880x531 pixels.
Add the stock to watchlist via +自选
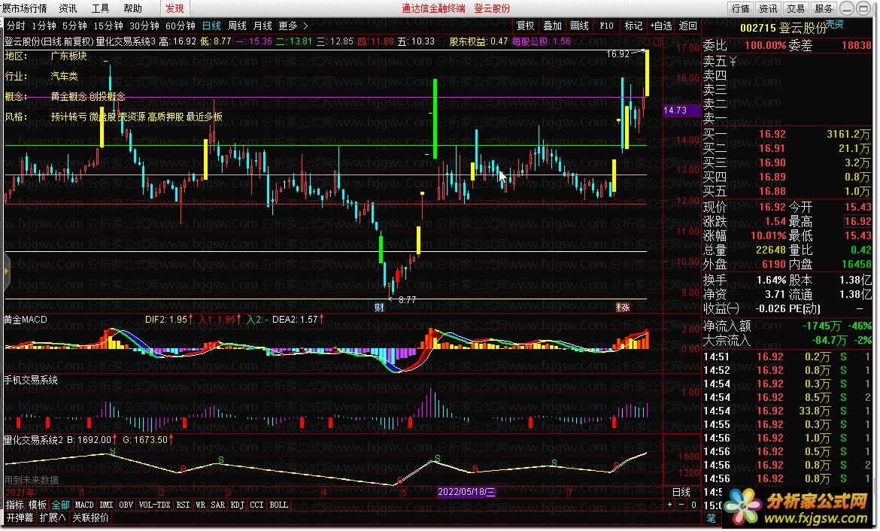click(x=661, y=26)
